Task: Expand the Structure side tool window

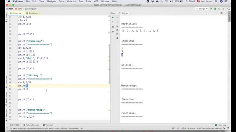Action: point(6,82)
